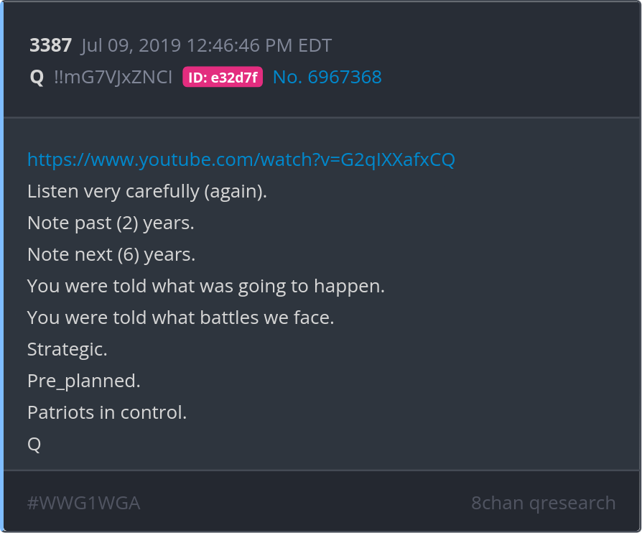This screenshot has height=533, width=642.
Task: Click the date Jul 09, 2019
Action: (131, 46)
